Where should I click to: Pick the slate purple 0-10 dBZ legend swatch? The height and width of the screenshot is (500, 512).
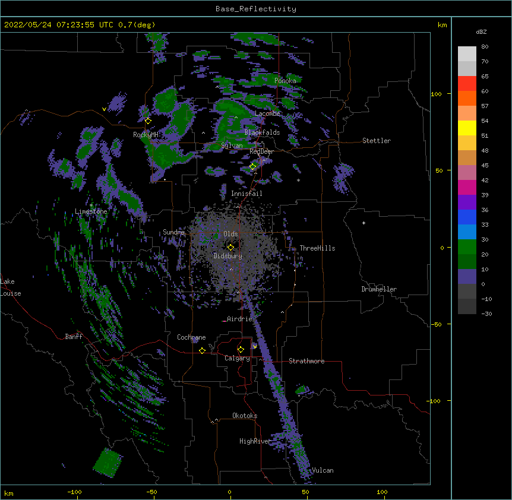tap(467, 277)
